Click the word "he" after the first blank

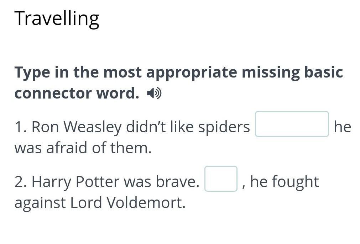point(342,127)
